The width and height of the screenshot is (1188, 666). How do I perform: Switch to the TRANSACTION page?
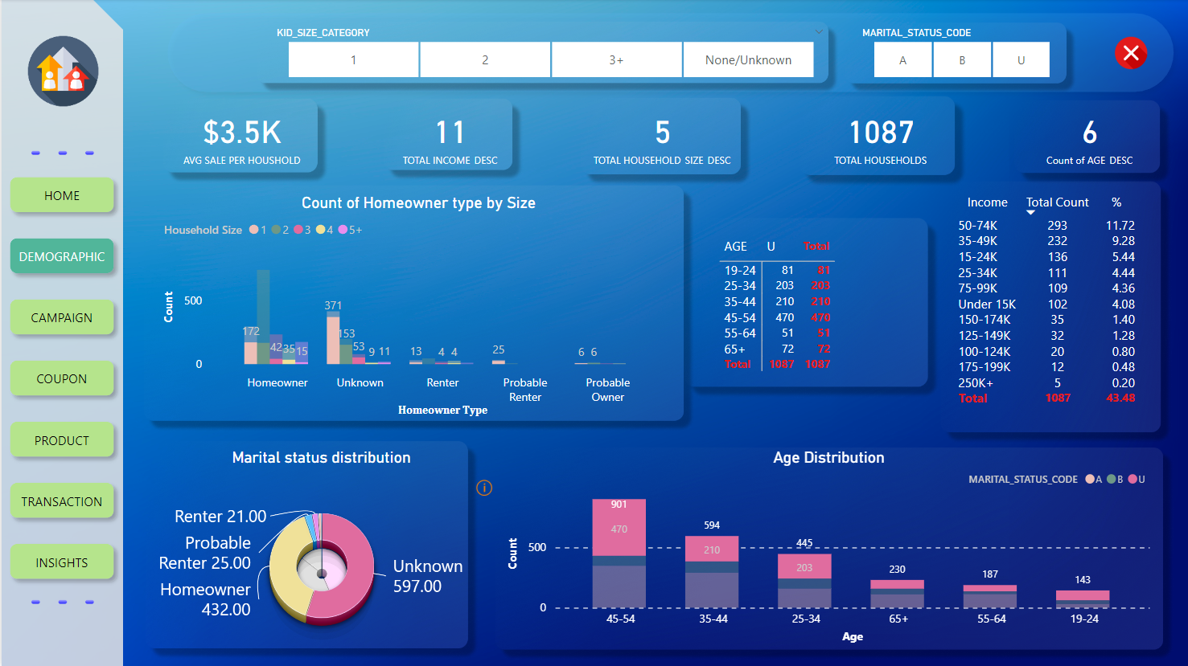pos(62,502)
